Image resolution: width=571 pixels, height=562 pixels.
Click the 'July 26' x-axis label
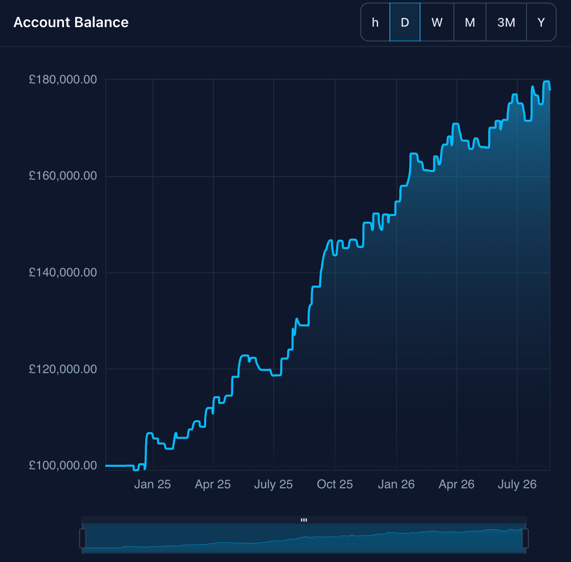517,484
